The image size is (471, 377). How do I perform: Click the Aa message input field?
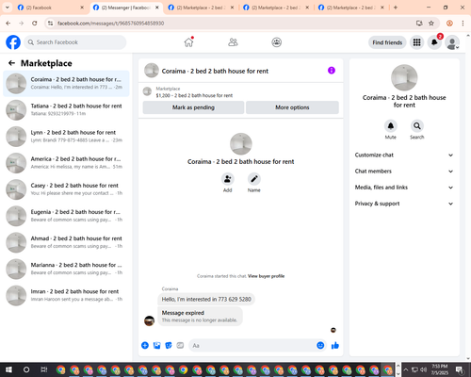tap(252, 346)
